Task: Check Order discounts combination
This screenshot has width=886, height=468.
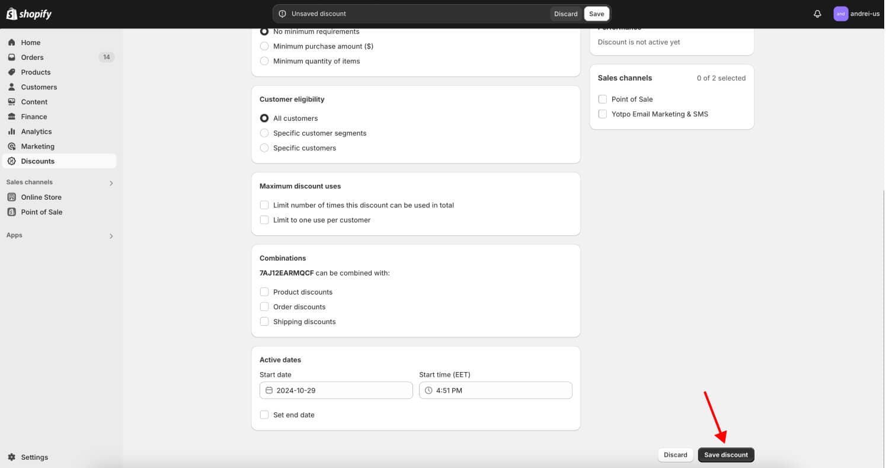Action: point(264,307)
